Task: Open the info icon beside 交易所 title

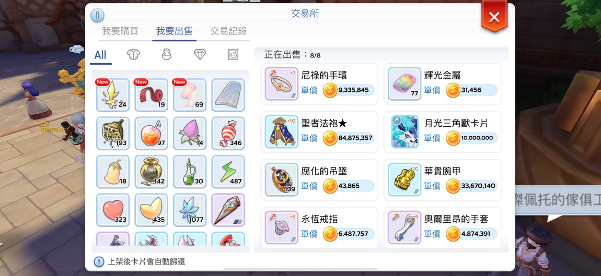Action: [x=97, y=15]
